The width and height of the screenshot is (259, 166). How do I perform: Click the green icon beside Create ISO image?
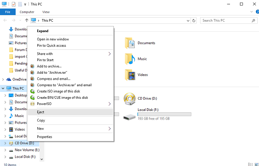tap(32, 91)
